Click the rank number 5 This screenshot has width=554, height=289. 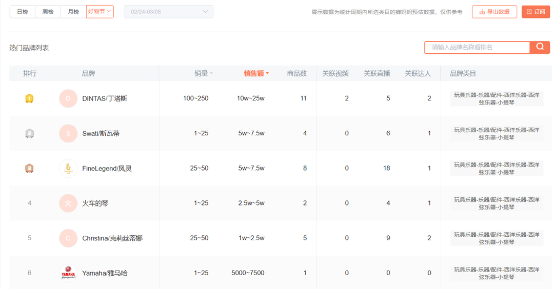29,238
